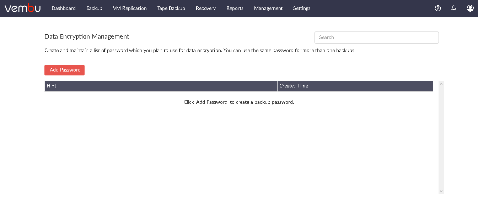This screenshot has width=478, height=199.
Task: Open the help question mark icon
Action: point(438,8)
